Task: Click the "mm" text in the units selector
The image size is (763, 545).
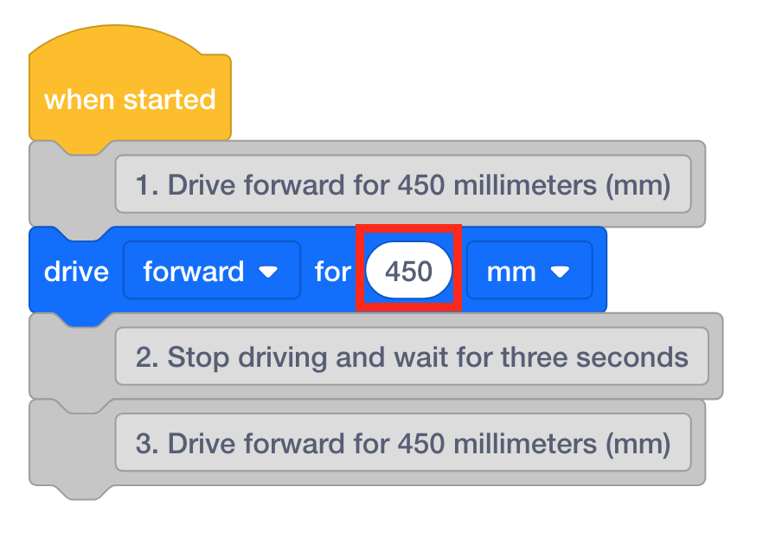Action: tap(511, 272)
